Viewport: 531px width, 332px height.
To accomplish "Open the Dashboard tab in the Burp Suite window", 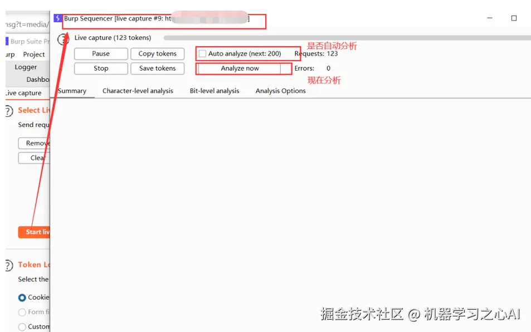I will tap(38, 80).
